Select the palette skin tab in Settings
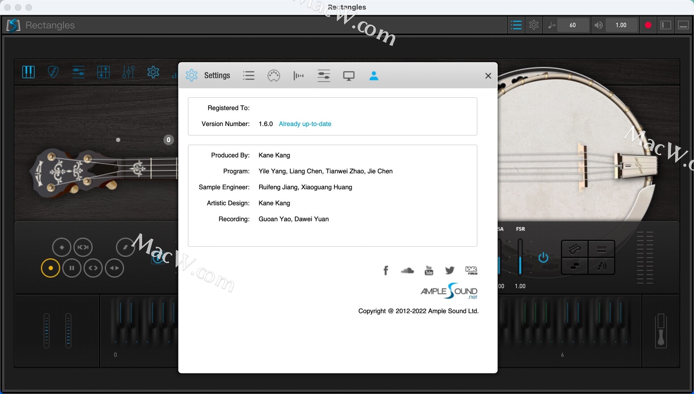694x394 pixels. tap(274, 76)
